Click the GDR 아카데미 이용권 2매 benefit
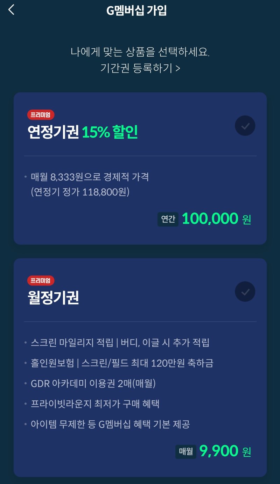The height and width of the screenshot is (484, 280). pos(93,383)
